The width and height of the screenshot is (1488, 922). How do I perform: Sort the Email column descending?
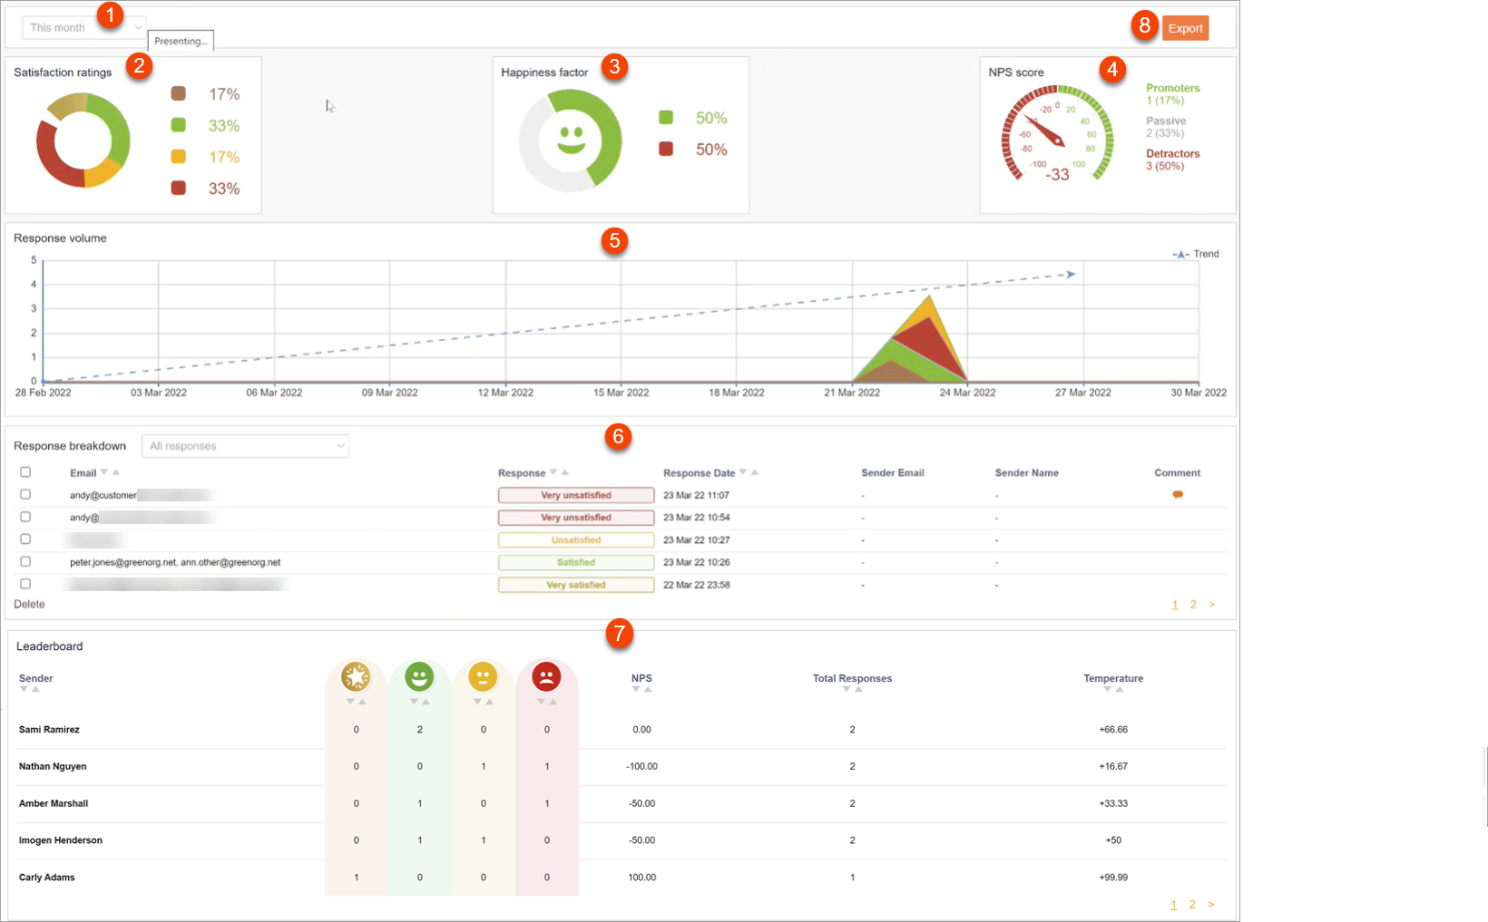[x=103, y=472]
